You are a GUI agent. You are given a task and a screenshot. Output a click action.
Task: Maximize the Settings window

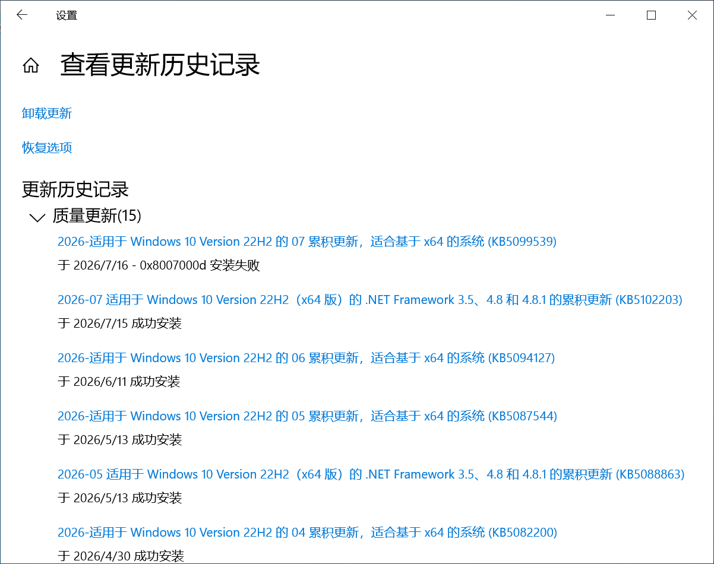[651, 15]
